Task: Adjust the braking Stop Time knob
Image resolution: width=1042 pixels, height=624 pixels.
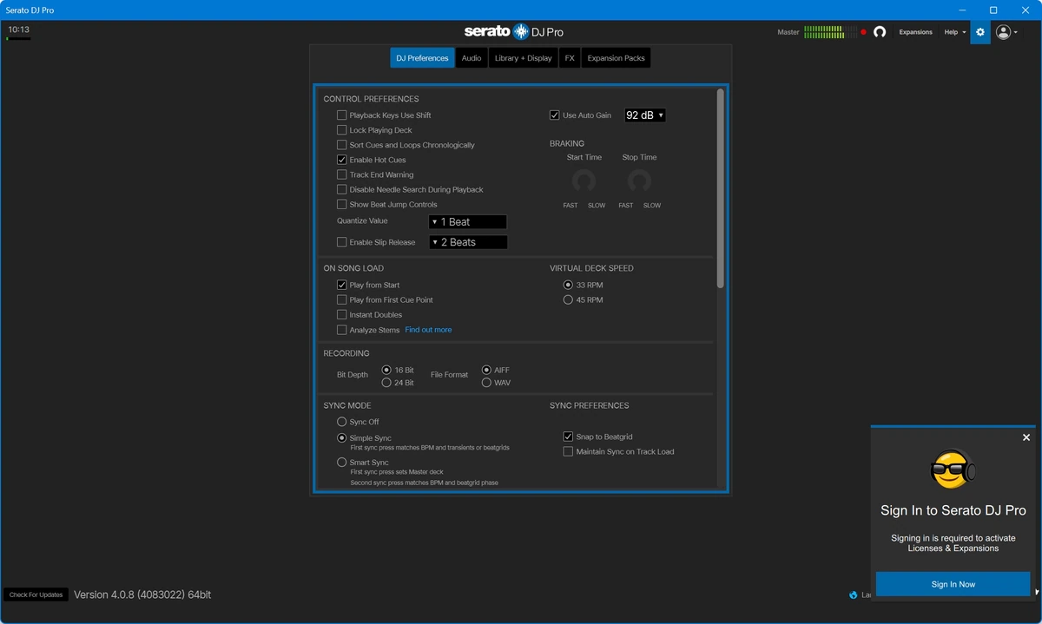Action: click(x=639, y=181)
